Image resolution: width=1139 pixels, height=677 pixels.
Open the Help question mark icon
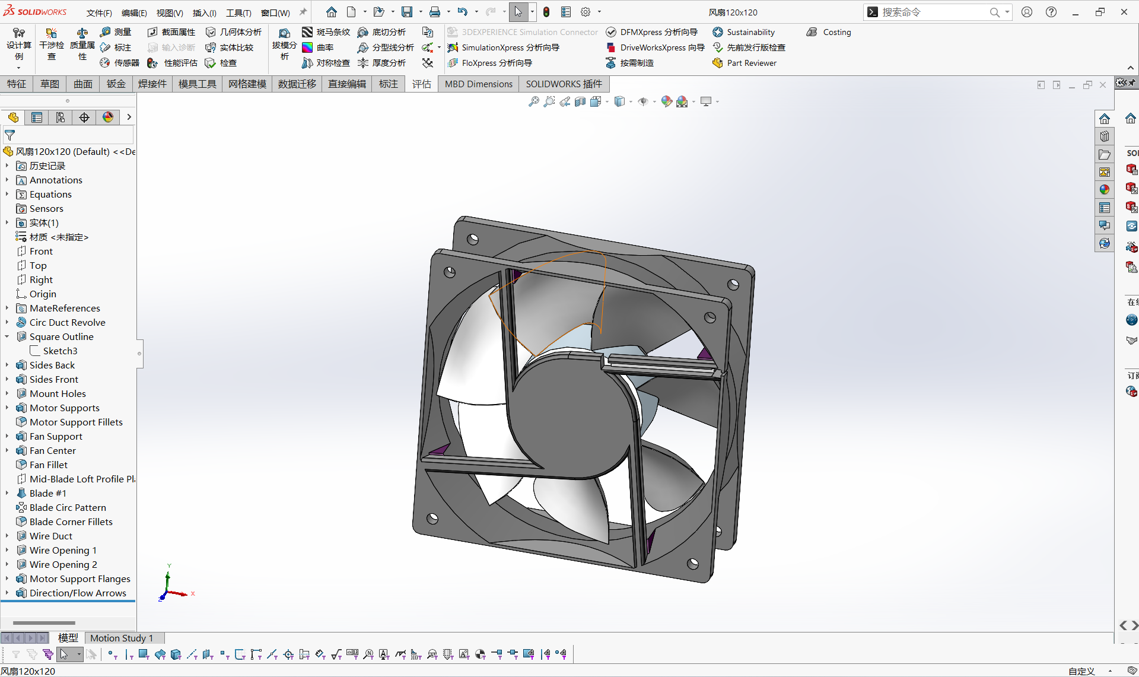(x=1051, y=12)
